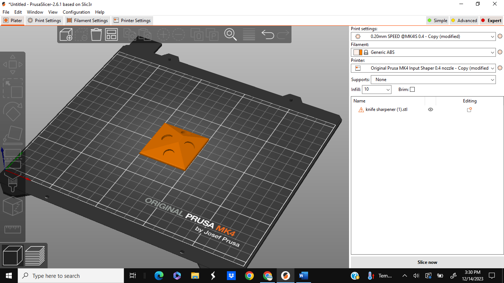The image size is (504, 283).
Task: Switch to Expert mode
Action: pyautogui.click(x=491, y=21)
